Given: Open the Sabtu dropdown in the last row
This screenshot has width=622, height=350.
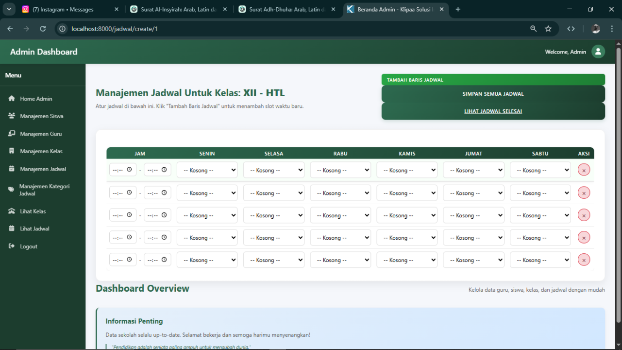Looking at the screenshot, I should (x=540, y=260).
